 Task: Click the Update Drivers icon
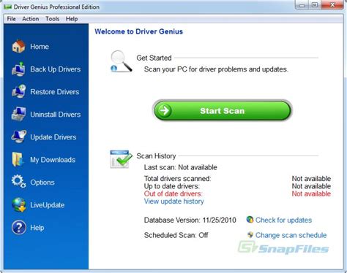tap(18, 136)
